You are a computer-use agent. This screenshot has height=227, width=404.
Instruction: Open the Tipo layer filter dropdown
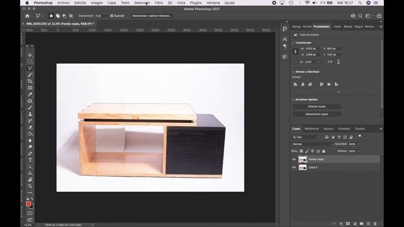tap(306, 137)
